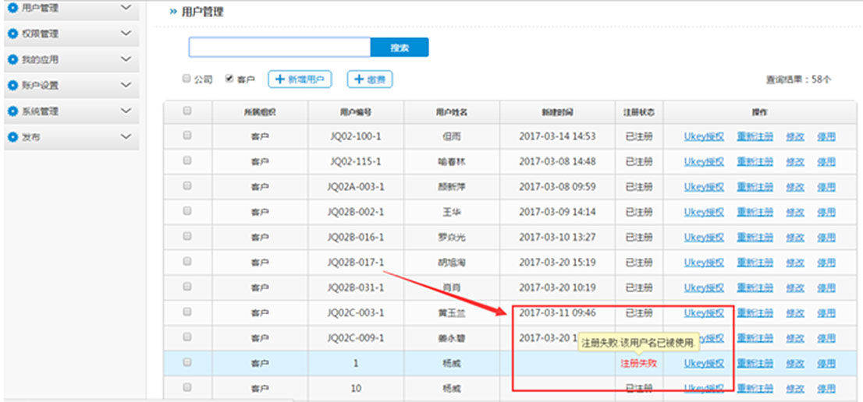This screenshot has width=863, height=402.
Task: Click the plus icon on 缴费 button
Action: (358, 79)
